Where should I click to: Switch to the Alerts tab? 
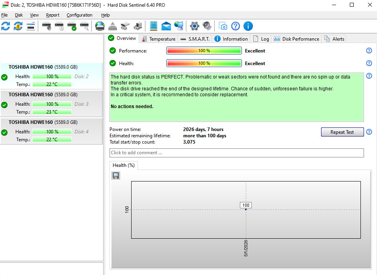[334, 39]
